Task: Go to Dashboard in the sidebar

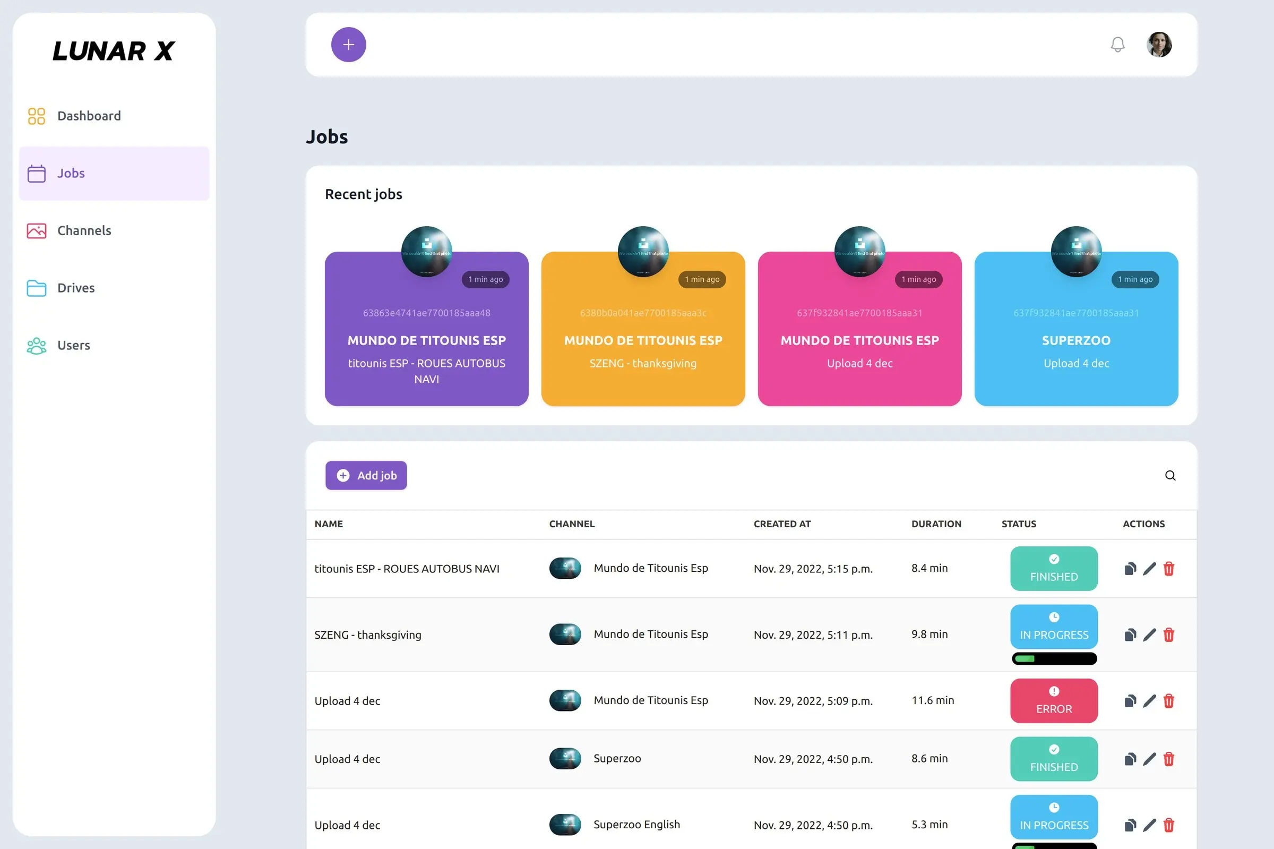Action: 114,116
